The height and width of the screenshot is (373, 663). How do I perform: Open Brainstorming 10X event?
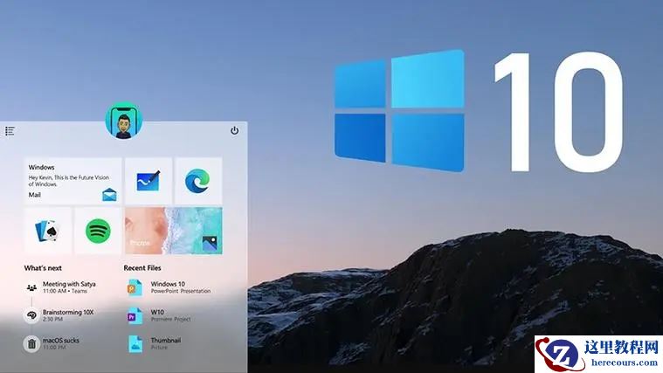[x=59, y=315]
